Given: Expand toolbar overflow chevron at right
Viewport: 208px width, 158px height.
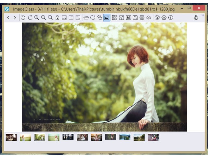Looking at the screenshot, I should [x=203, y=15].
